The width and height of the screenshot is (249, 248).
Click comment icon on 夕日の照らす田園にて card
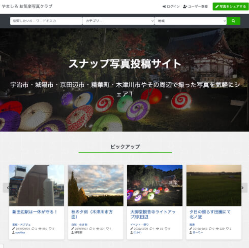pos(210,229)
